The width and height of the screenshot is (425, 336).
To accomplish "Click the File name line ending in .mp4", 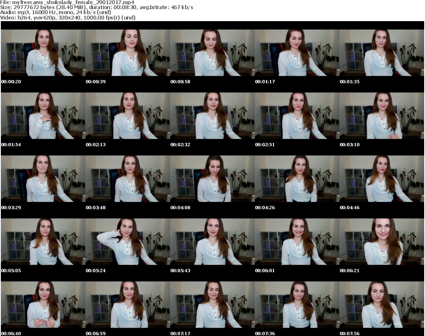I will (x=67, y=2).
